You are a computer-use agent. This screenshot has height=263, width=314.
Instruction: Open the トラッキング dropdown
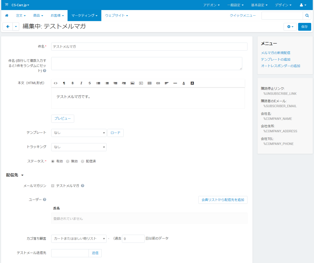79,147
